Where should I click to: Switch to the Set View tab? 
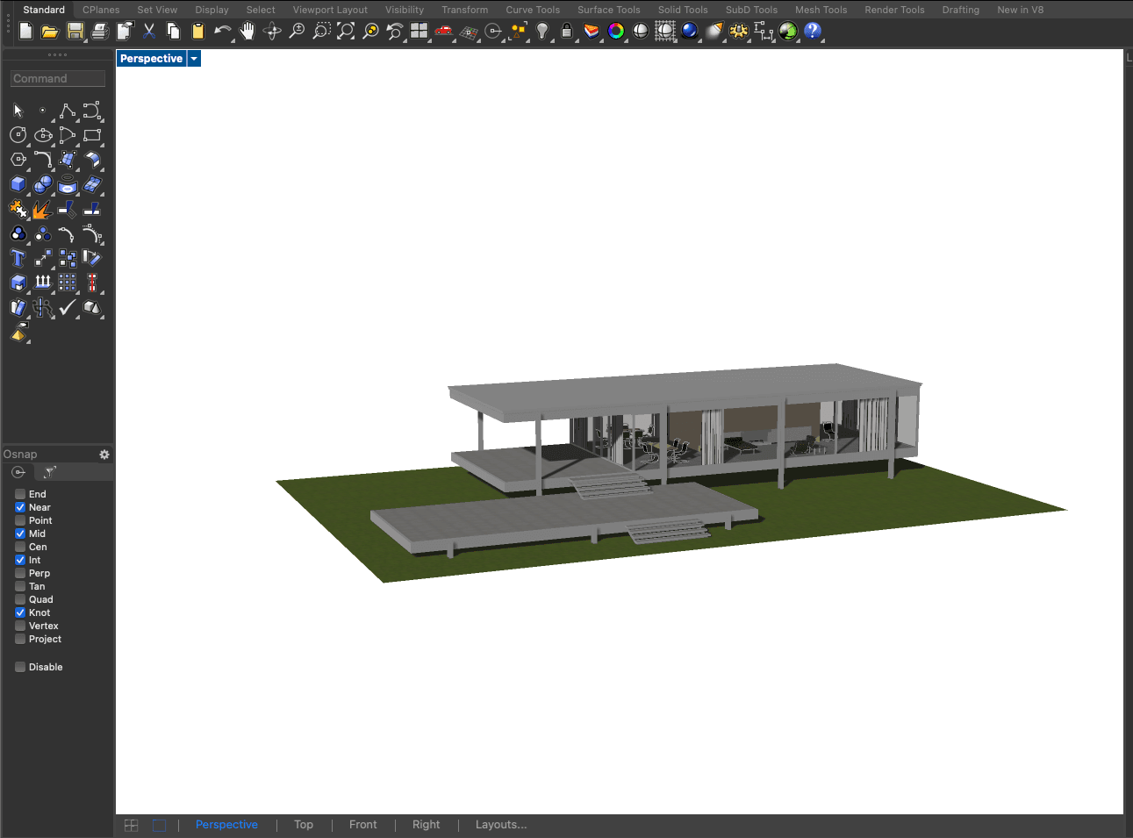pos(157,10)
